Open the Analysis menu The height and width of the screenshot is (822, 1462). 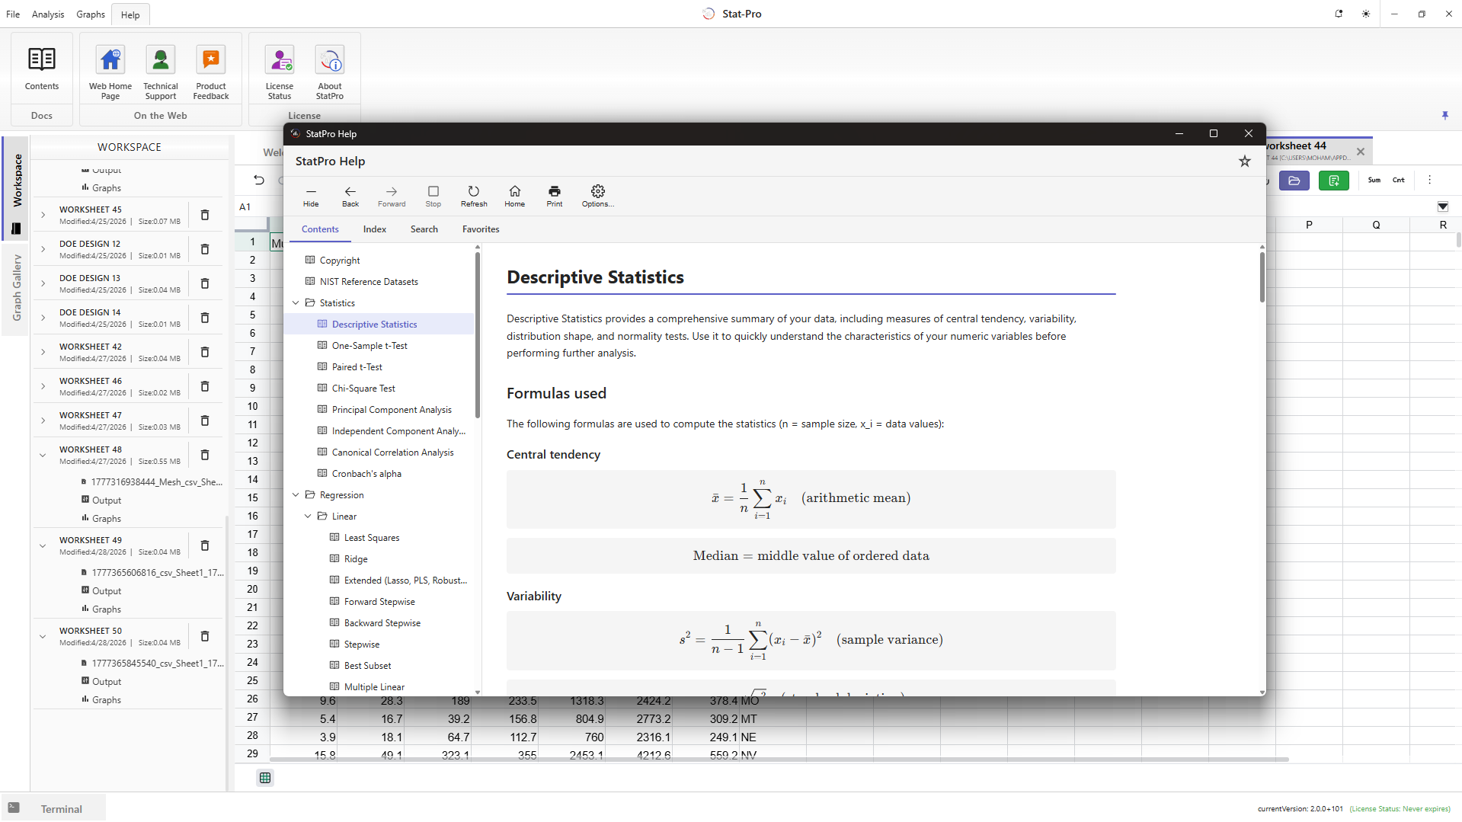click(x=48, y=14)
